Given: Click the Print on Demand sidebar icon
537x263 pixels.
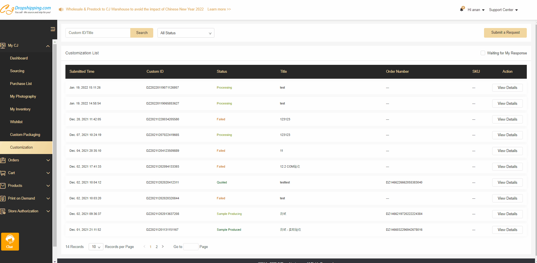Looking at the screenshot, I should pos(3,198).
